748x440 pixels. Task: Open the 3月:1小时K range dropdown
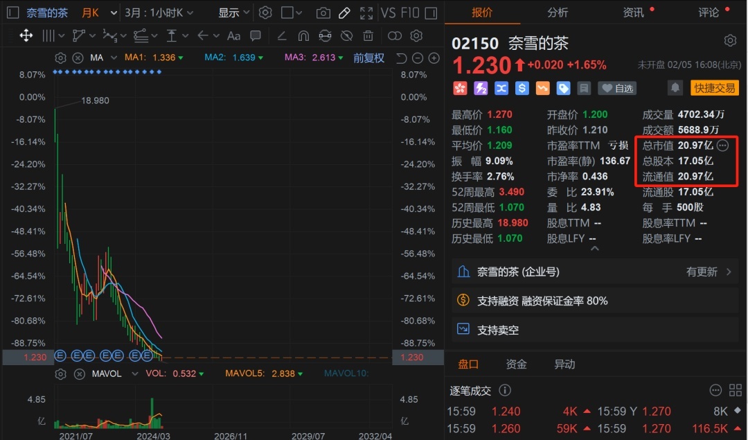[x=159, y=13]
